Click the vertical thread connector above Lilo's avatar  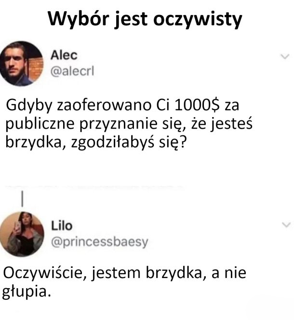22,199
